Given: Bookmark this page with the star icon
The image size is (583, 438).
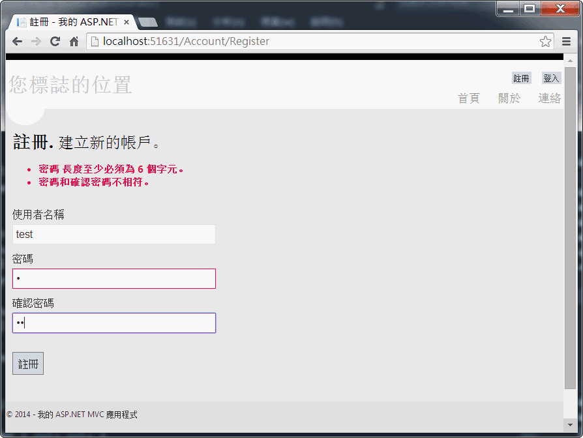Looking at the screenshot, I should [x=545, y=41].
